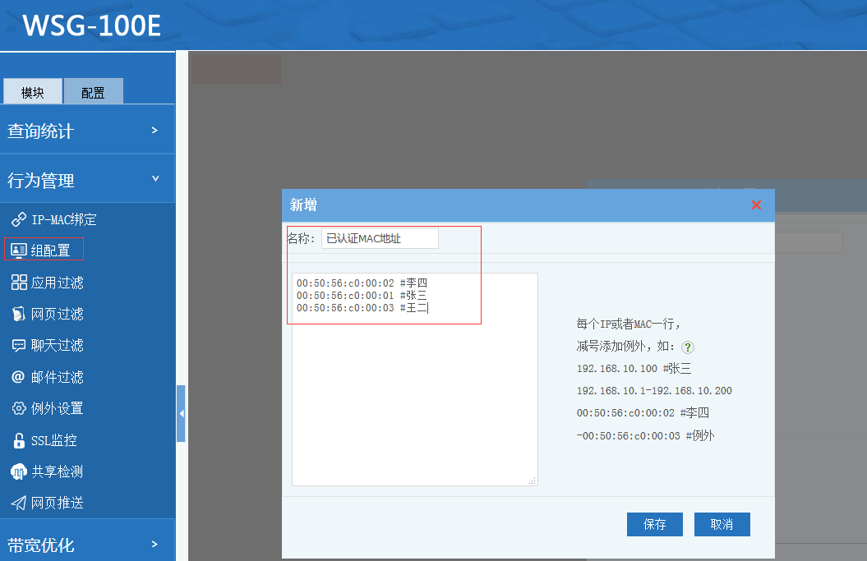This screenshot has width=867, height=561.
Task: Click the 共享检测 icon
Action: click(x=18, y=471)
